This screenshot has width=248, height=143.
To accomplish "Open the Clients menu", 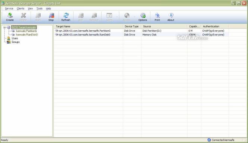I will pyautogui.click(x=21, y=9).
